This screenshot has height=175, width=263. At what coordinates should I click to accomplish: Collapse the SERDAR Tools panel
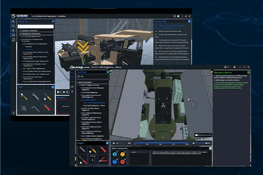coord(53,87)
